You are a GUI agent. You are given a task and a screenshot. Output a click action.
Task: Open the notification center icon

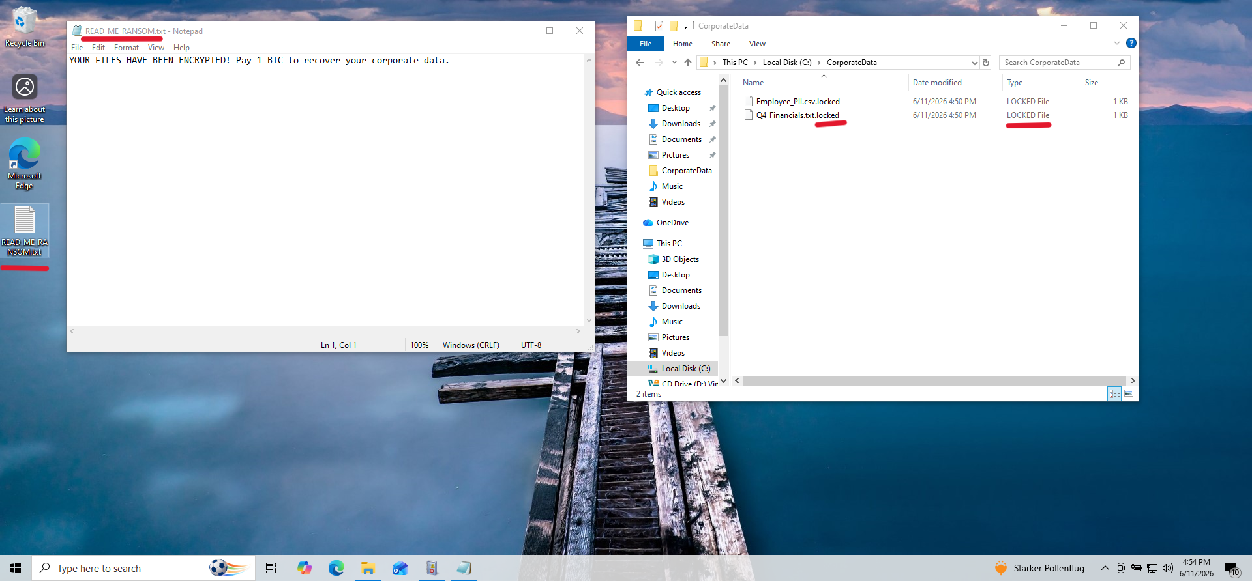tap(1232, 569)
